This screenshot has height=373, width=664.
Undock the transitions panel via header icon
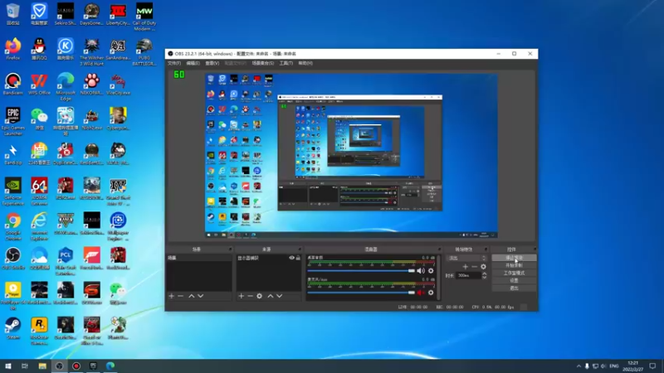pos(486,249)
